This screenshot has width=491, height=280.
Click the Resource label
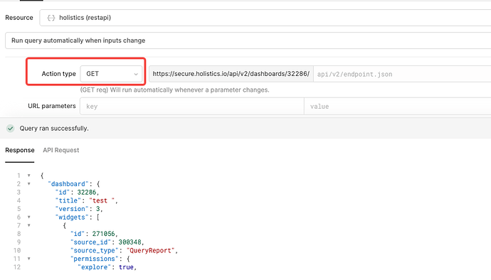pyautogui.click(x=19, y=18)
